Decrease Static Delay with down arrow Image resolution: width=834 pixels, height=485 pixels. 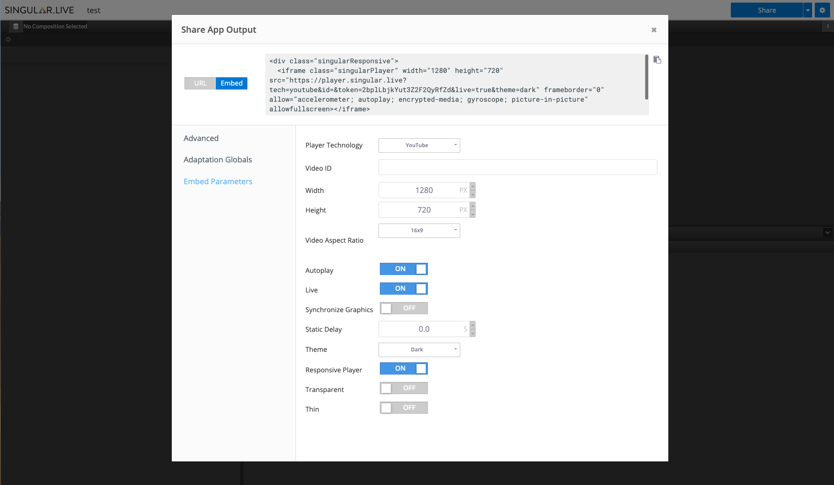[x=473, y=334]
